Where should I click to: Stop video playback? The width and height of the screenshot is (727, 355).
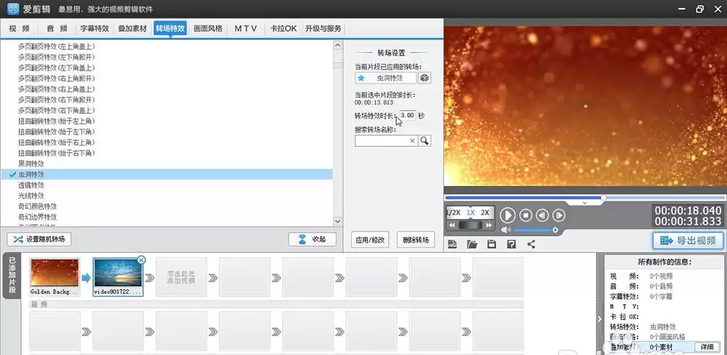pyautogui.click(x=526, y=215)
